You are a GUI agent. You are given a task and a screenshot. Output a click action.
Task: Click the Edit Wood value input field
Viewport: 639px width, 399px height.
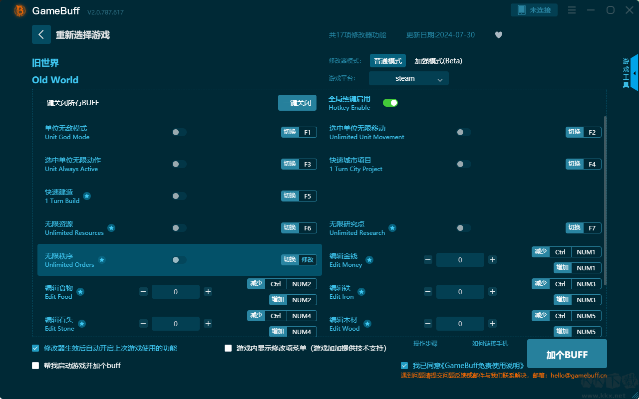(460, 324)
